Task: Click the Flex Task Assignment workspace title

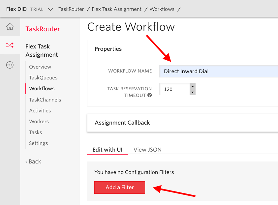Action: click(x=42, y=50)
